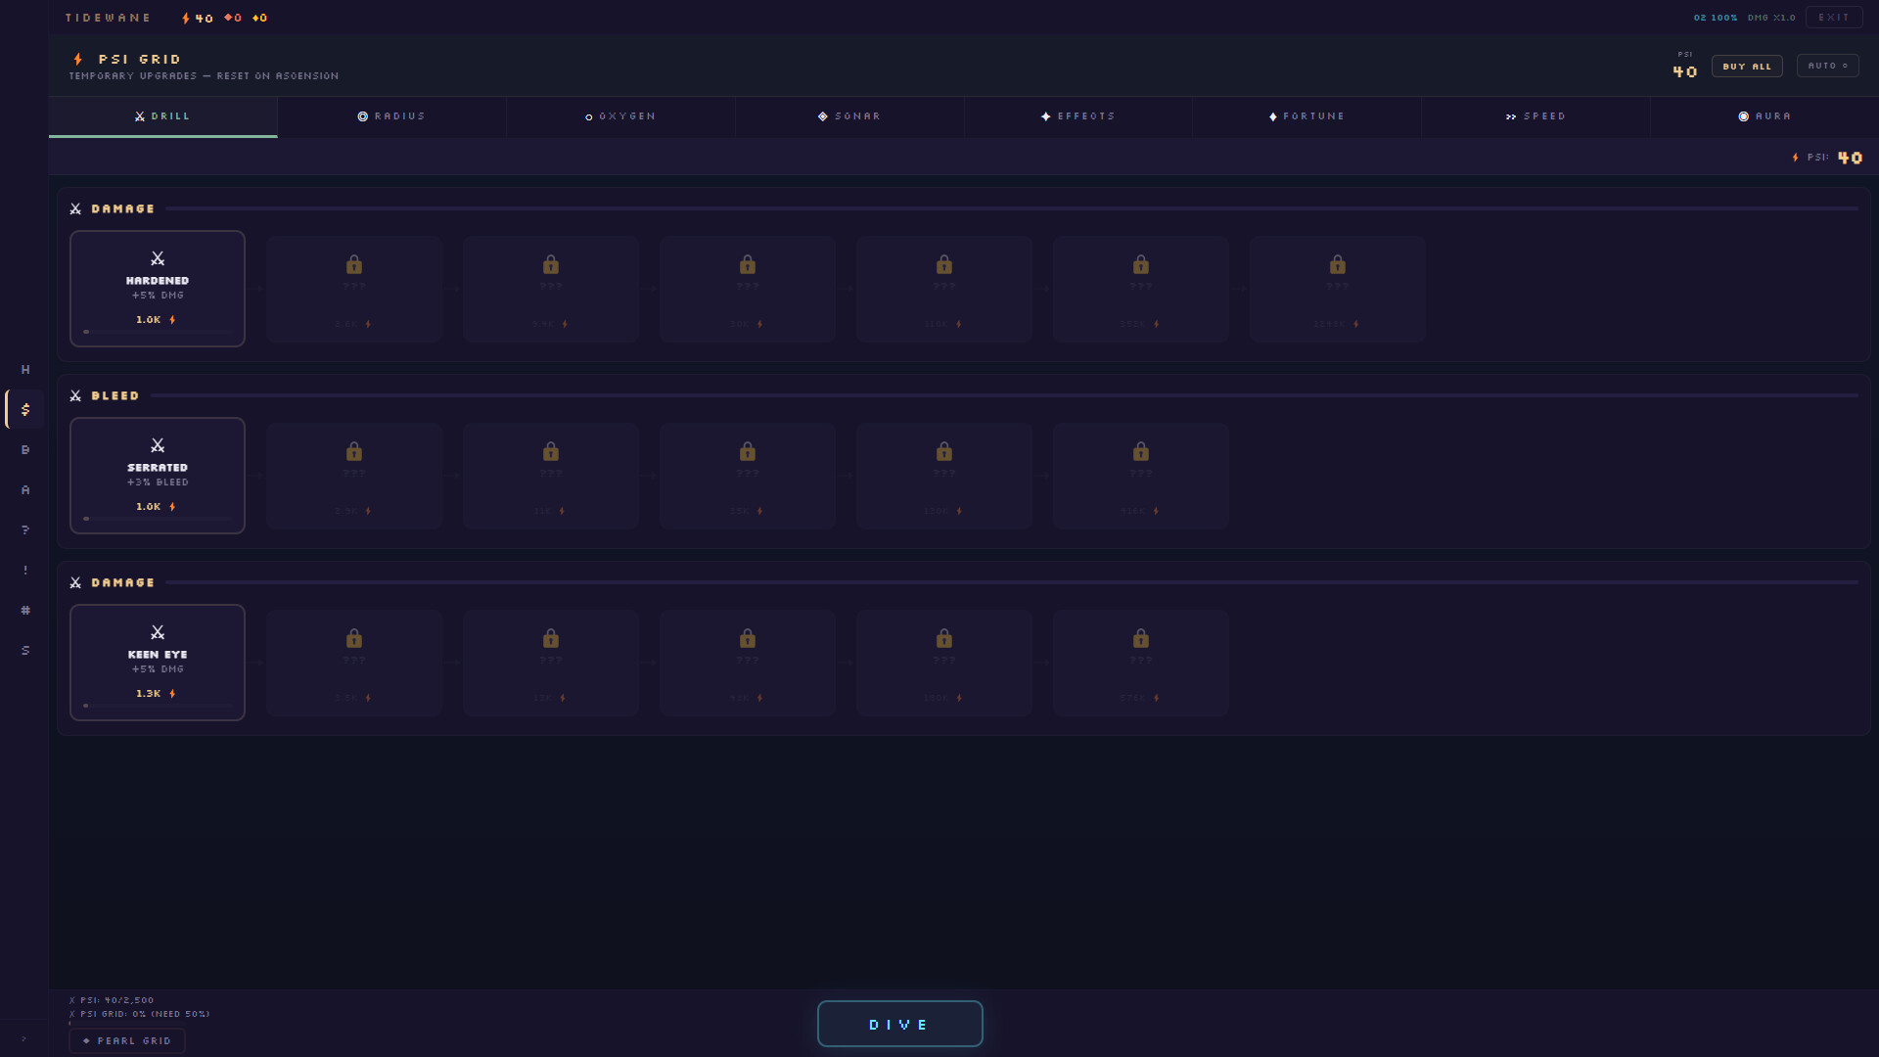Click the hash symbol sidebar icon
This screenshot has height=1057, width=1879.
pos(25,610)
